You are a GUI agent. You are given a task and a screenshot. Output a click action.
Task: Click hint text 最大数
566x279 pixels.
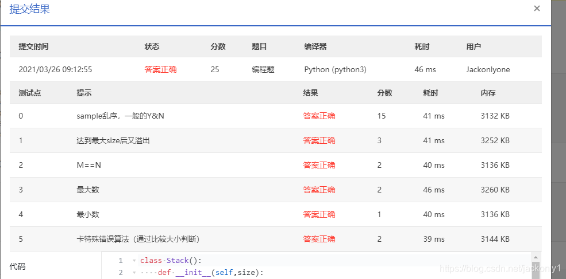pos(88,190)
